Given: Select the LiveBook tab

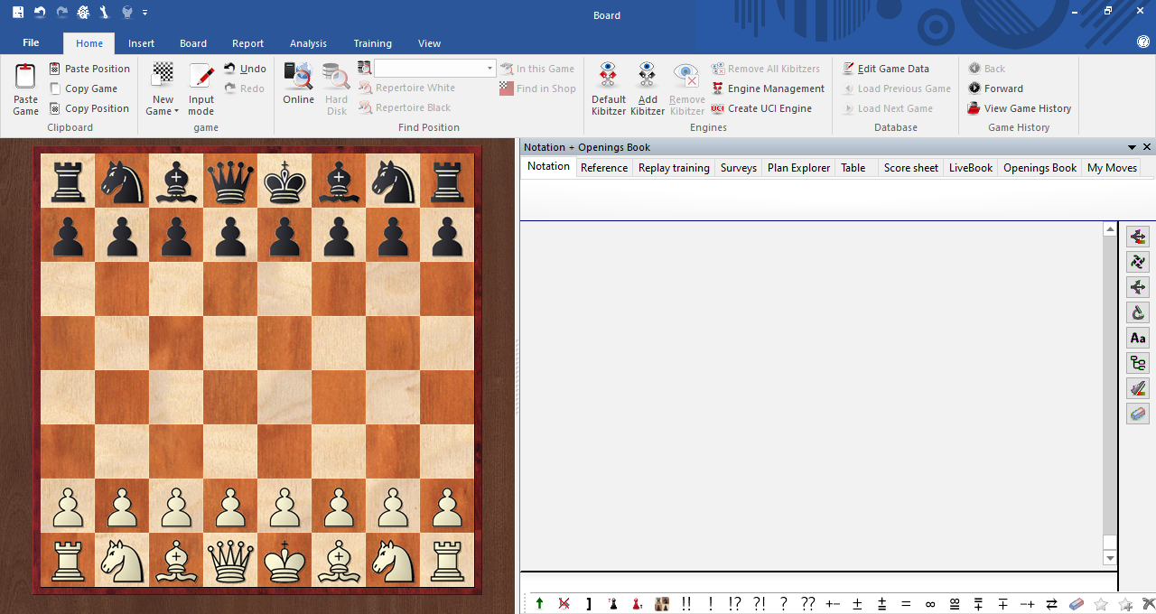Looking at the screenshot, I should 971,168.
